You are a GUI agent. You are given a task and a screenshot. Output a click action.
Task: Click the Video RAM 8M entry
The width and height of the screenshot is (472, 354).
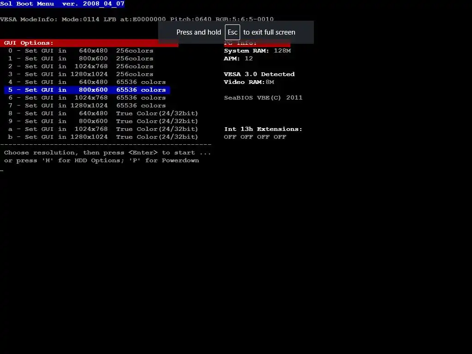click(x=249, y=82)
